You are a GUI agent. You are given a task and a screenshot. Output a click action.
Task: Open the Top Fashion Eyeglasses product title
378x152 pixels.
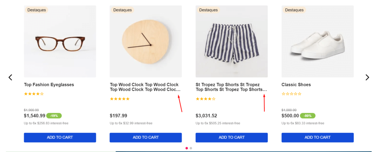[49, 85]
